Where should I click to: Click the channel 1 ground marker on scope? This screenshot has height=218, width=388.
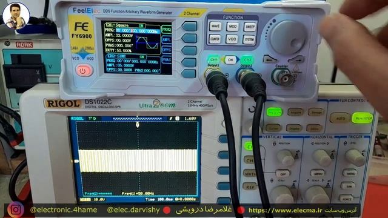[76, 161]
